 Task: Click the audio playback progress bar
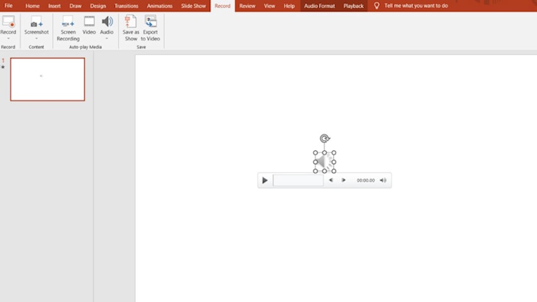pos(298,181)
